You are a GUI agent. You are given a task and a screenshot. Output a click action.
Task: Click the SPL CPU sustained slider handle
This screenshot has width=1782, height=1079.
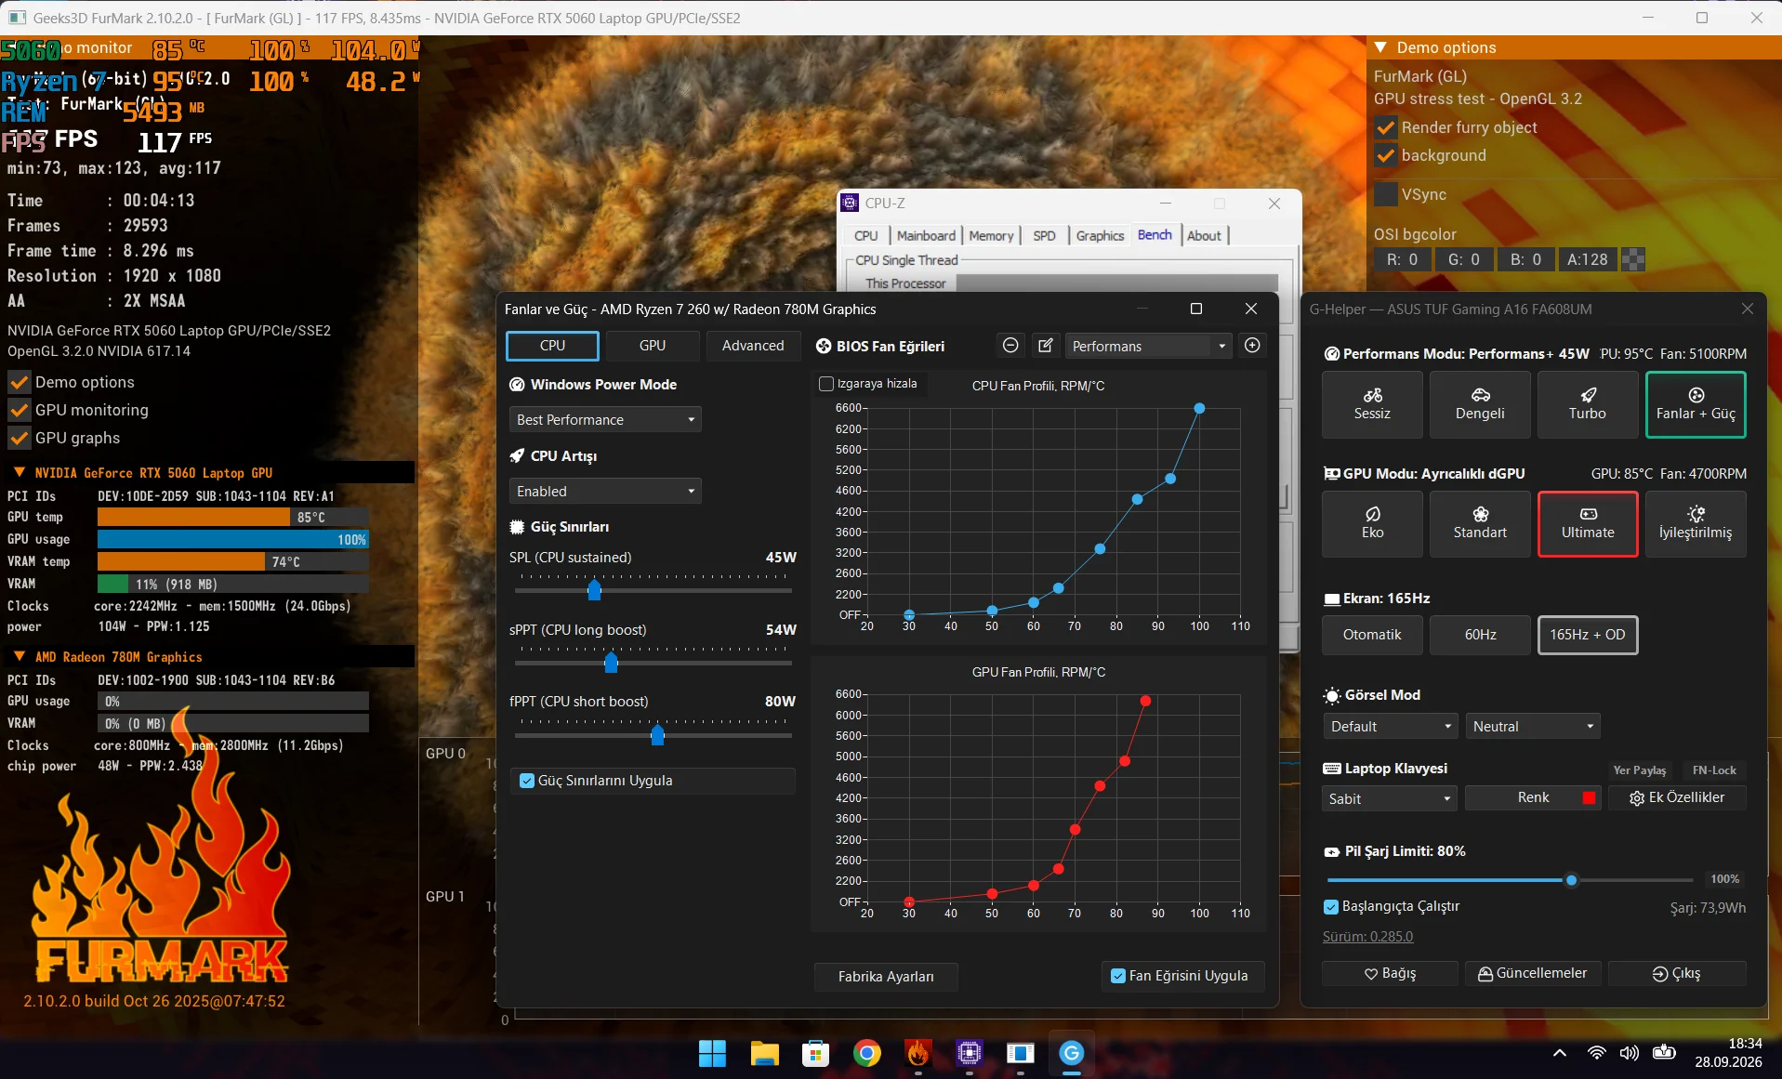(x=594, y=589)
